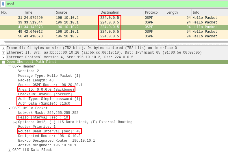
Task: Expand Internet Protocol Version 4 section
Action: (3, 58)
